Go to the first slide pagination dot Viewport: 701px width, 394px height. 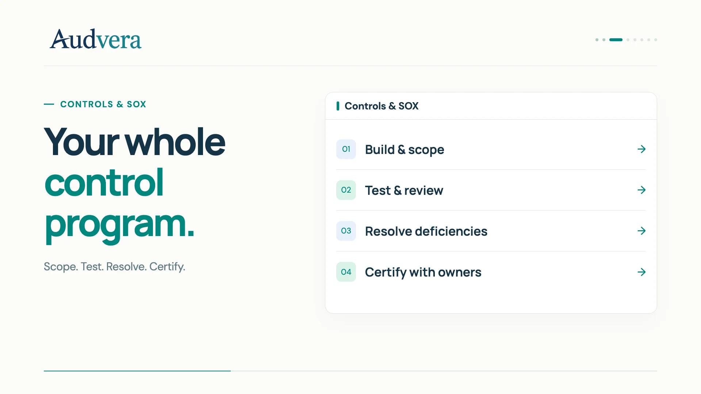[x=597, y=40]
